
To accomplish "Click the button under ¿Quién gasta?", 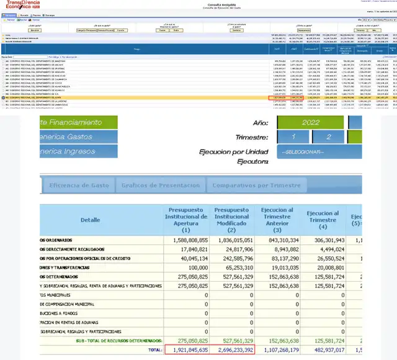I will 35,30.
